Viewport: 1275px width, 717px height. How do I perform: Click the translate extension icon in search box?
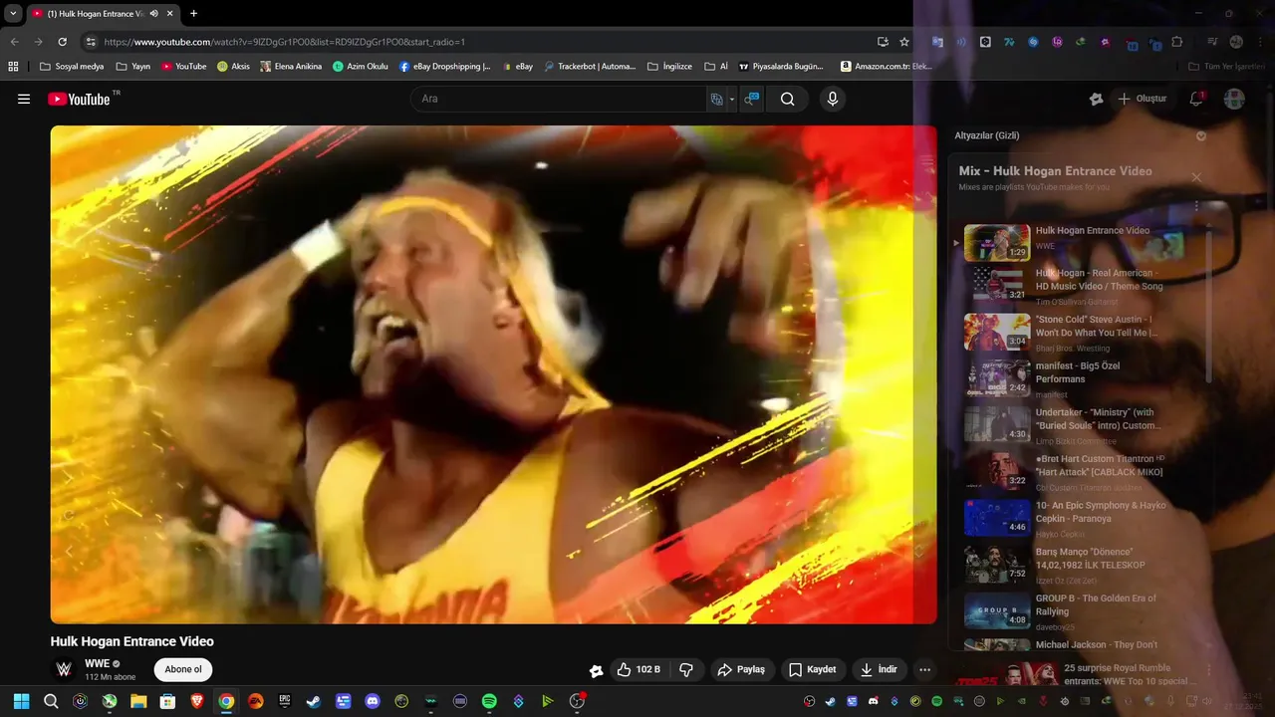716,99
